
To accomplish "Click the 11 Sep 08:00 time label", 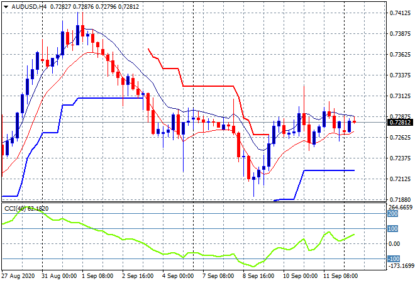I will [340, 276].
